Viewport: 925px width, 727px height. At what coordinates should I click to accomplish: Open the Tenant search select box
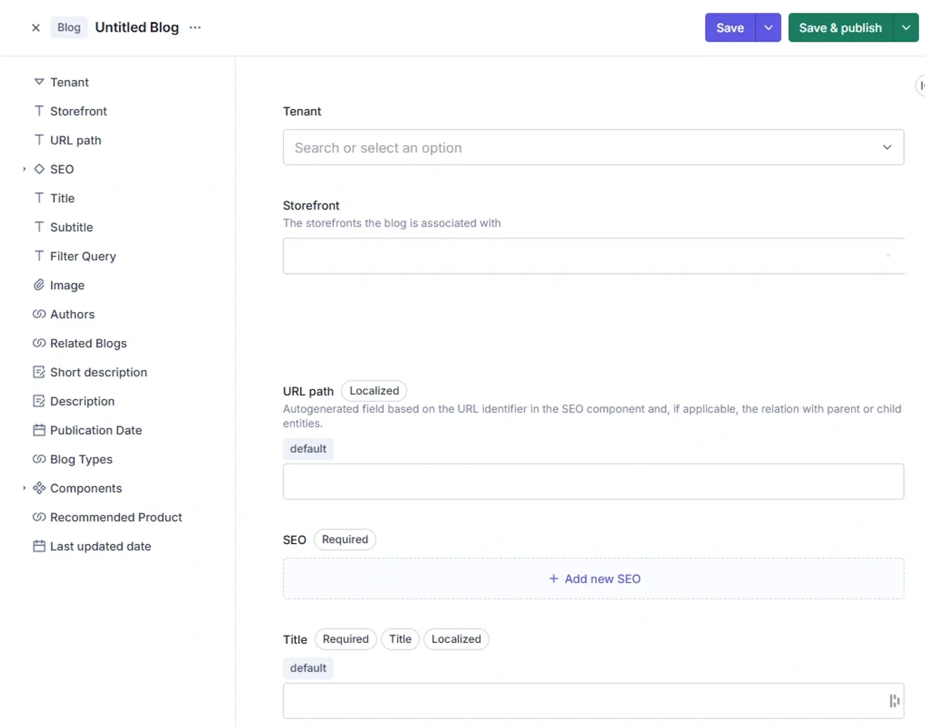pyautogui.click(x=593, y=147)
